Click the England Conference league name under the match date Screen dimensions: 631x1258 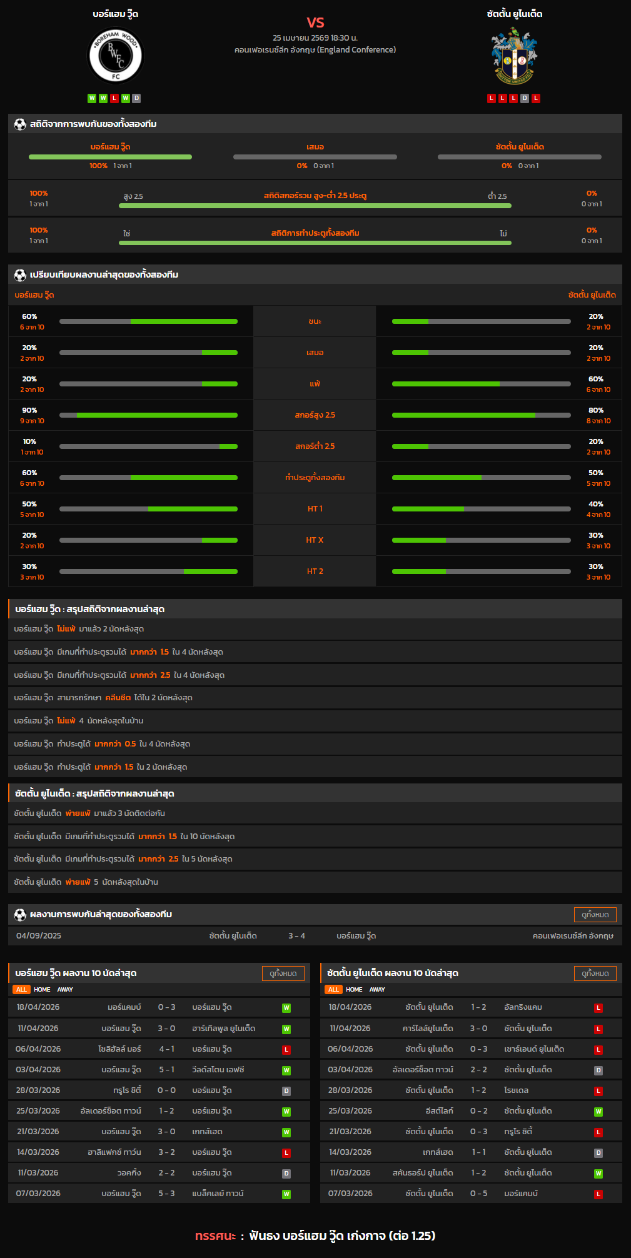315,50
